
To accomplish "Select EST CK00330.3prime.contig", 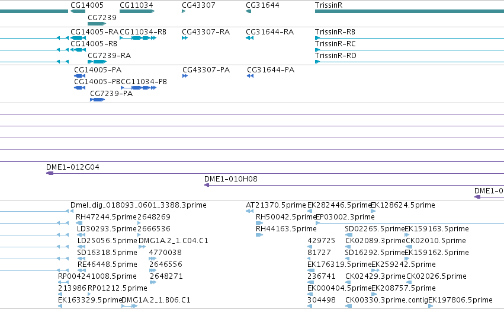I will pos(387,300).
